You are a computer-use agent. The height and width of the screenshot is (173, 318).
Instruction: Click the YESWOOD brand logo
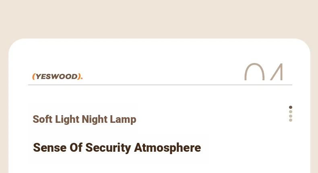pos(58,77)
